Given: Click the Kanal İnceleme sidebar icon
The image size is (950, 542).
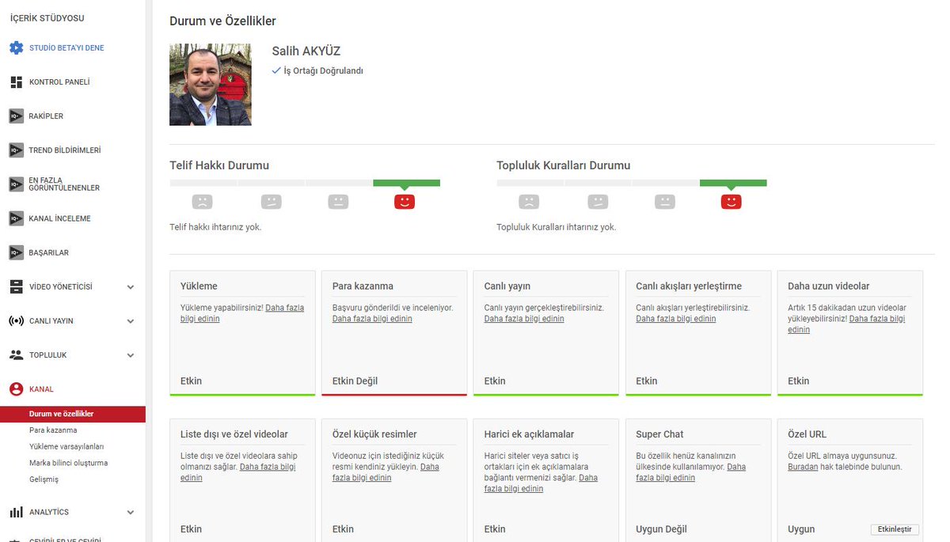Looking at the screenshot, I should tap(16, 218).
